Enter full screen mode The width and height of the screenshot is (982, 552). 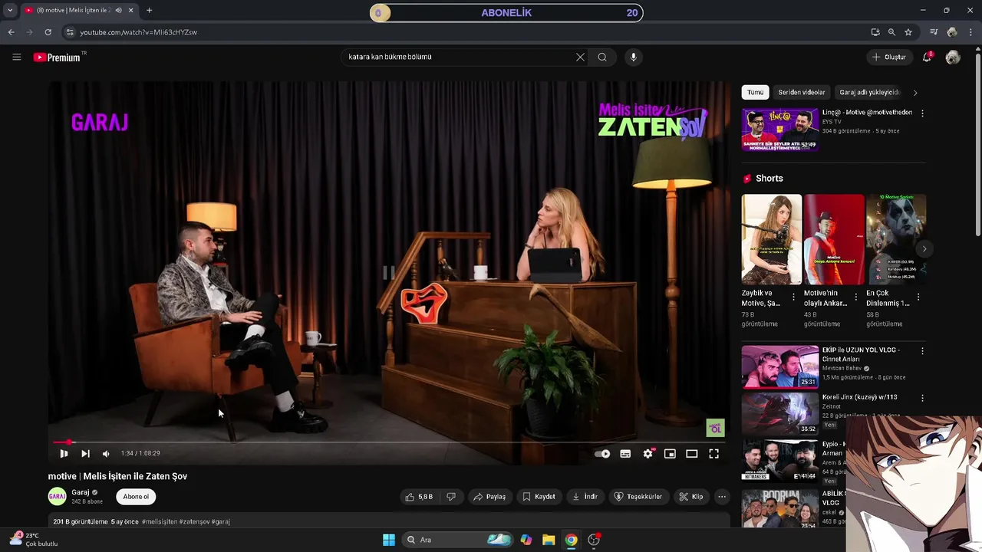coord(713,454)
